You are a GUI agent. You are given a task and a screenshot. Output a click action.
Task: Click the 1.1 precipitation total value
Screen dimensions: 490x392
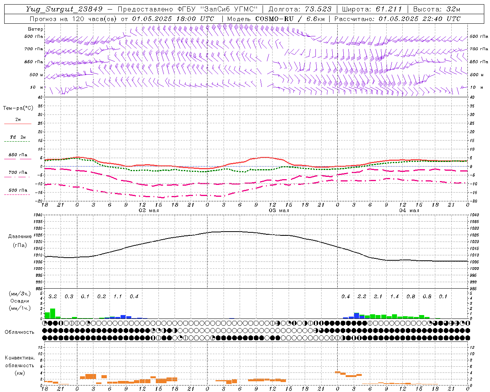(x=118, y=296)
